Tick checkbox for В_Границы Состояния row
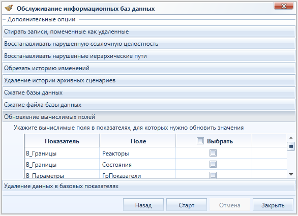Viewport: 298px width, 216px height. (213, 164)
